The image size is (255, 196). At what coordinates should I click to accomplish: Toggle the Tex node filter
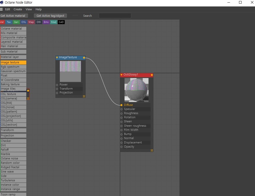pyautogui.click(x=9, y=22)
